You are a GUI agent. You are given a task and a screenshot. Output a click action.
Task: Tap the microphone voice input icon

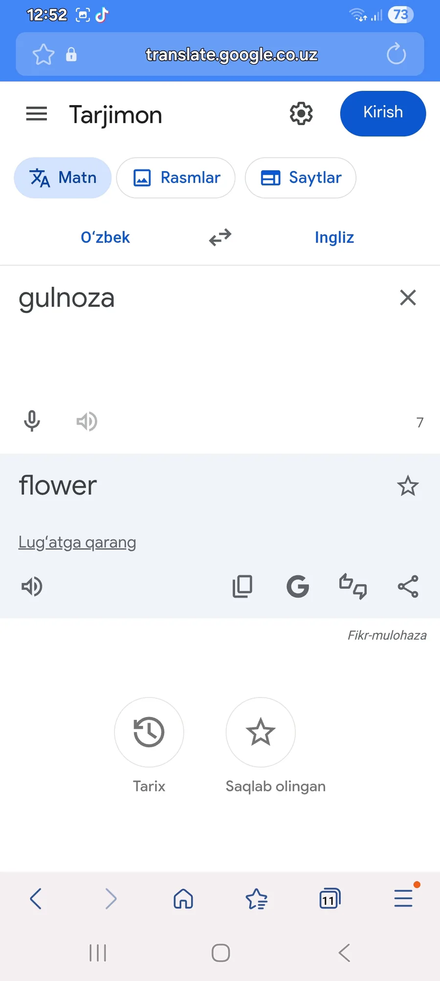click(32, 421)
